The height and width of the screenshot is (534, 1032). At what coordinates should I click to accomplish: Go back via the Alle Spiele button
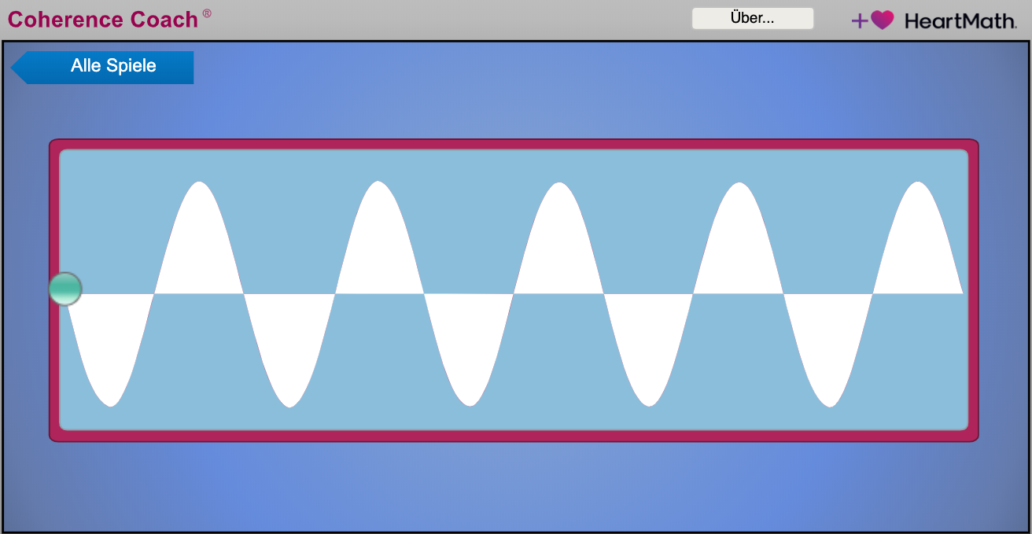[x=103, y=67]
